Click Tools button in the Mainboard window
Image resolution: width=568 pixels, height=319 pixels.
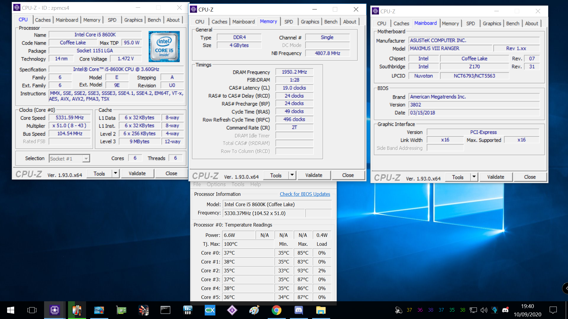pyautogui.click(x=458, y=177)
